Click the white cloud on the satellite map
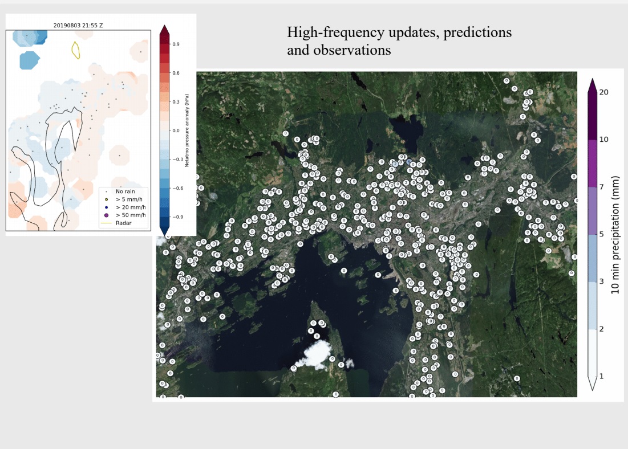 pyautogui.click(x=317, y=354)
